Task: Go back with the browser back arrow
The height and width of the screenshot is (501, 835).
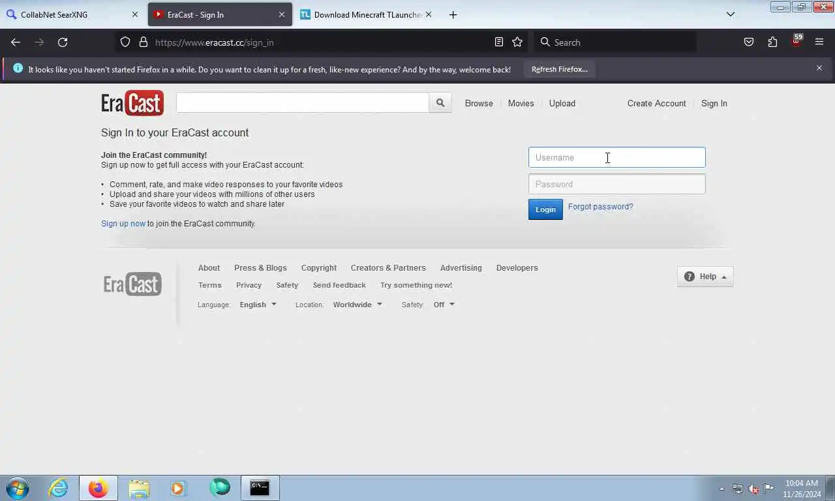Action: click(x=16, y=42)
